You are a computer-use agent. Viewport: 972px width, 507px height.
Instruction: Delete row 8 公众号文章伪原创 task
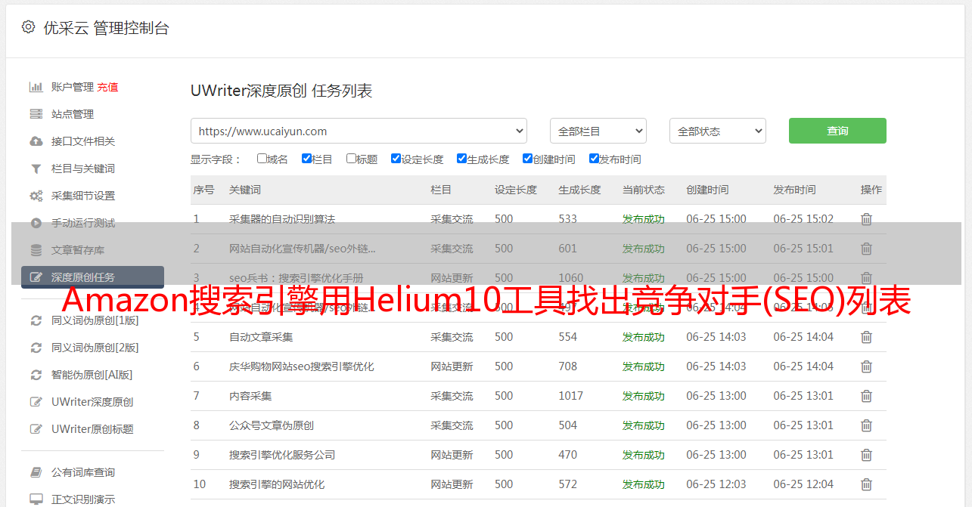point(867,425)
